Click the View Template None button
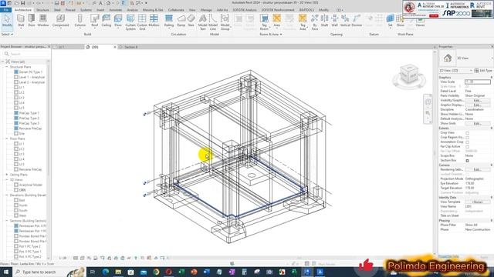Viewport: 494px width, 277px height. [477, 202]
